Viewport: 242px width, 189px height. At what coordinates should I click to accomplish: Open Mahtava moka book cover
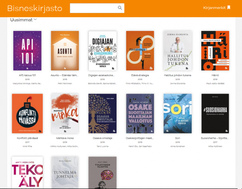click(65, 113)
